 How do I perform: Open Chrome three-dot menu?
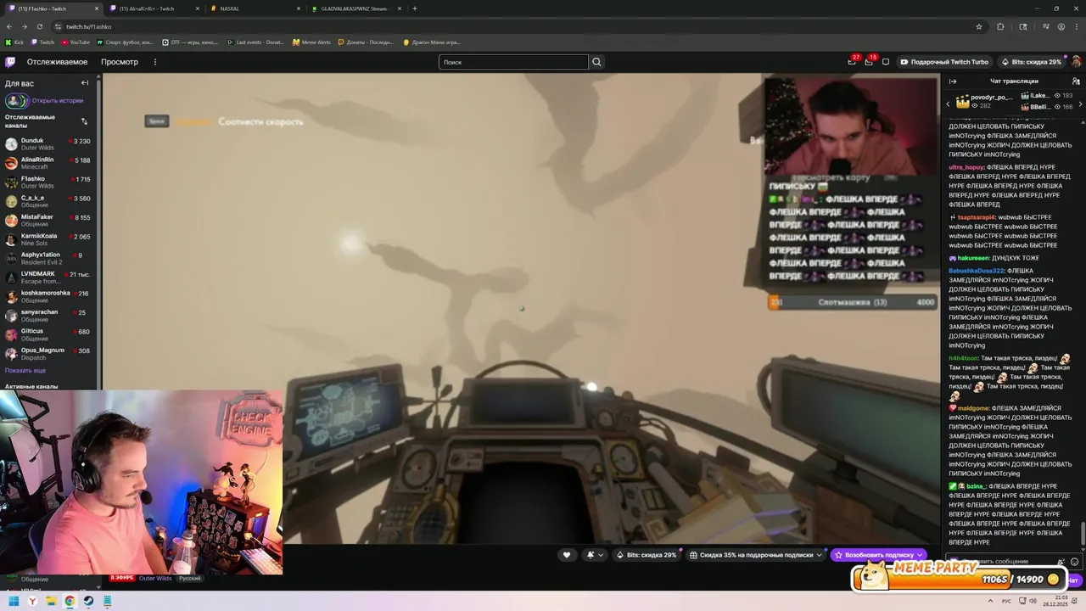(1077, 26)
